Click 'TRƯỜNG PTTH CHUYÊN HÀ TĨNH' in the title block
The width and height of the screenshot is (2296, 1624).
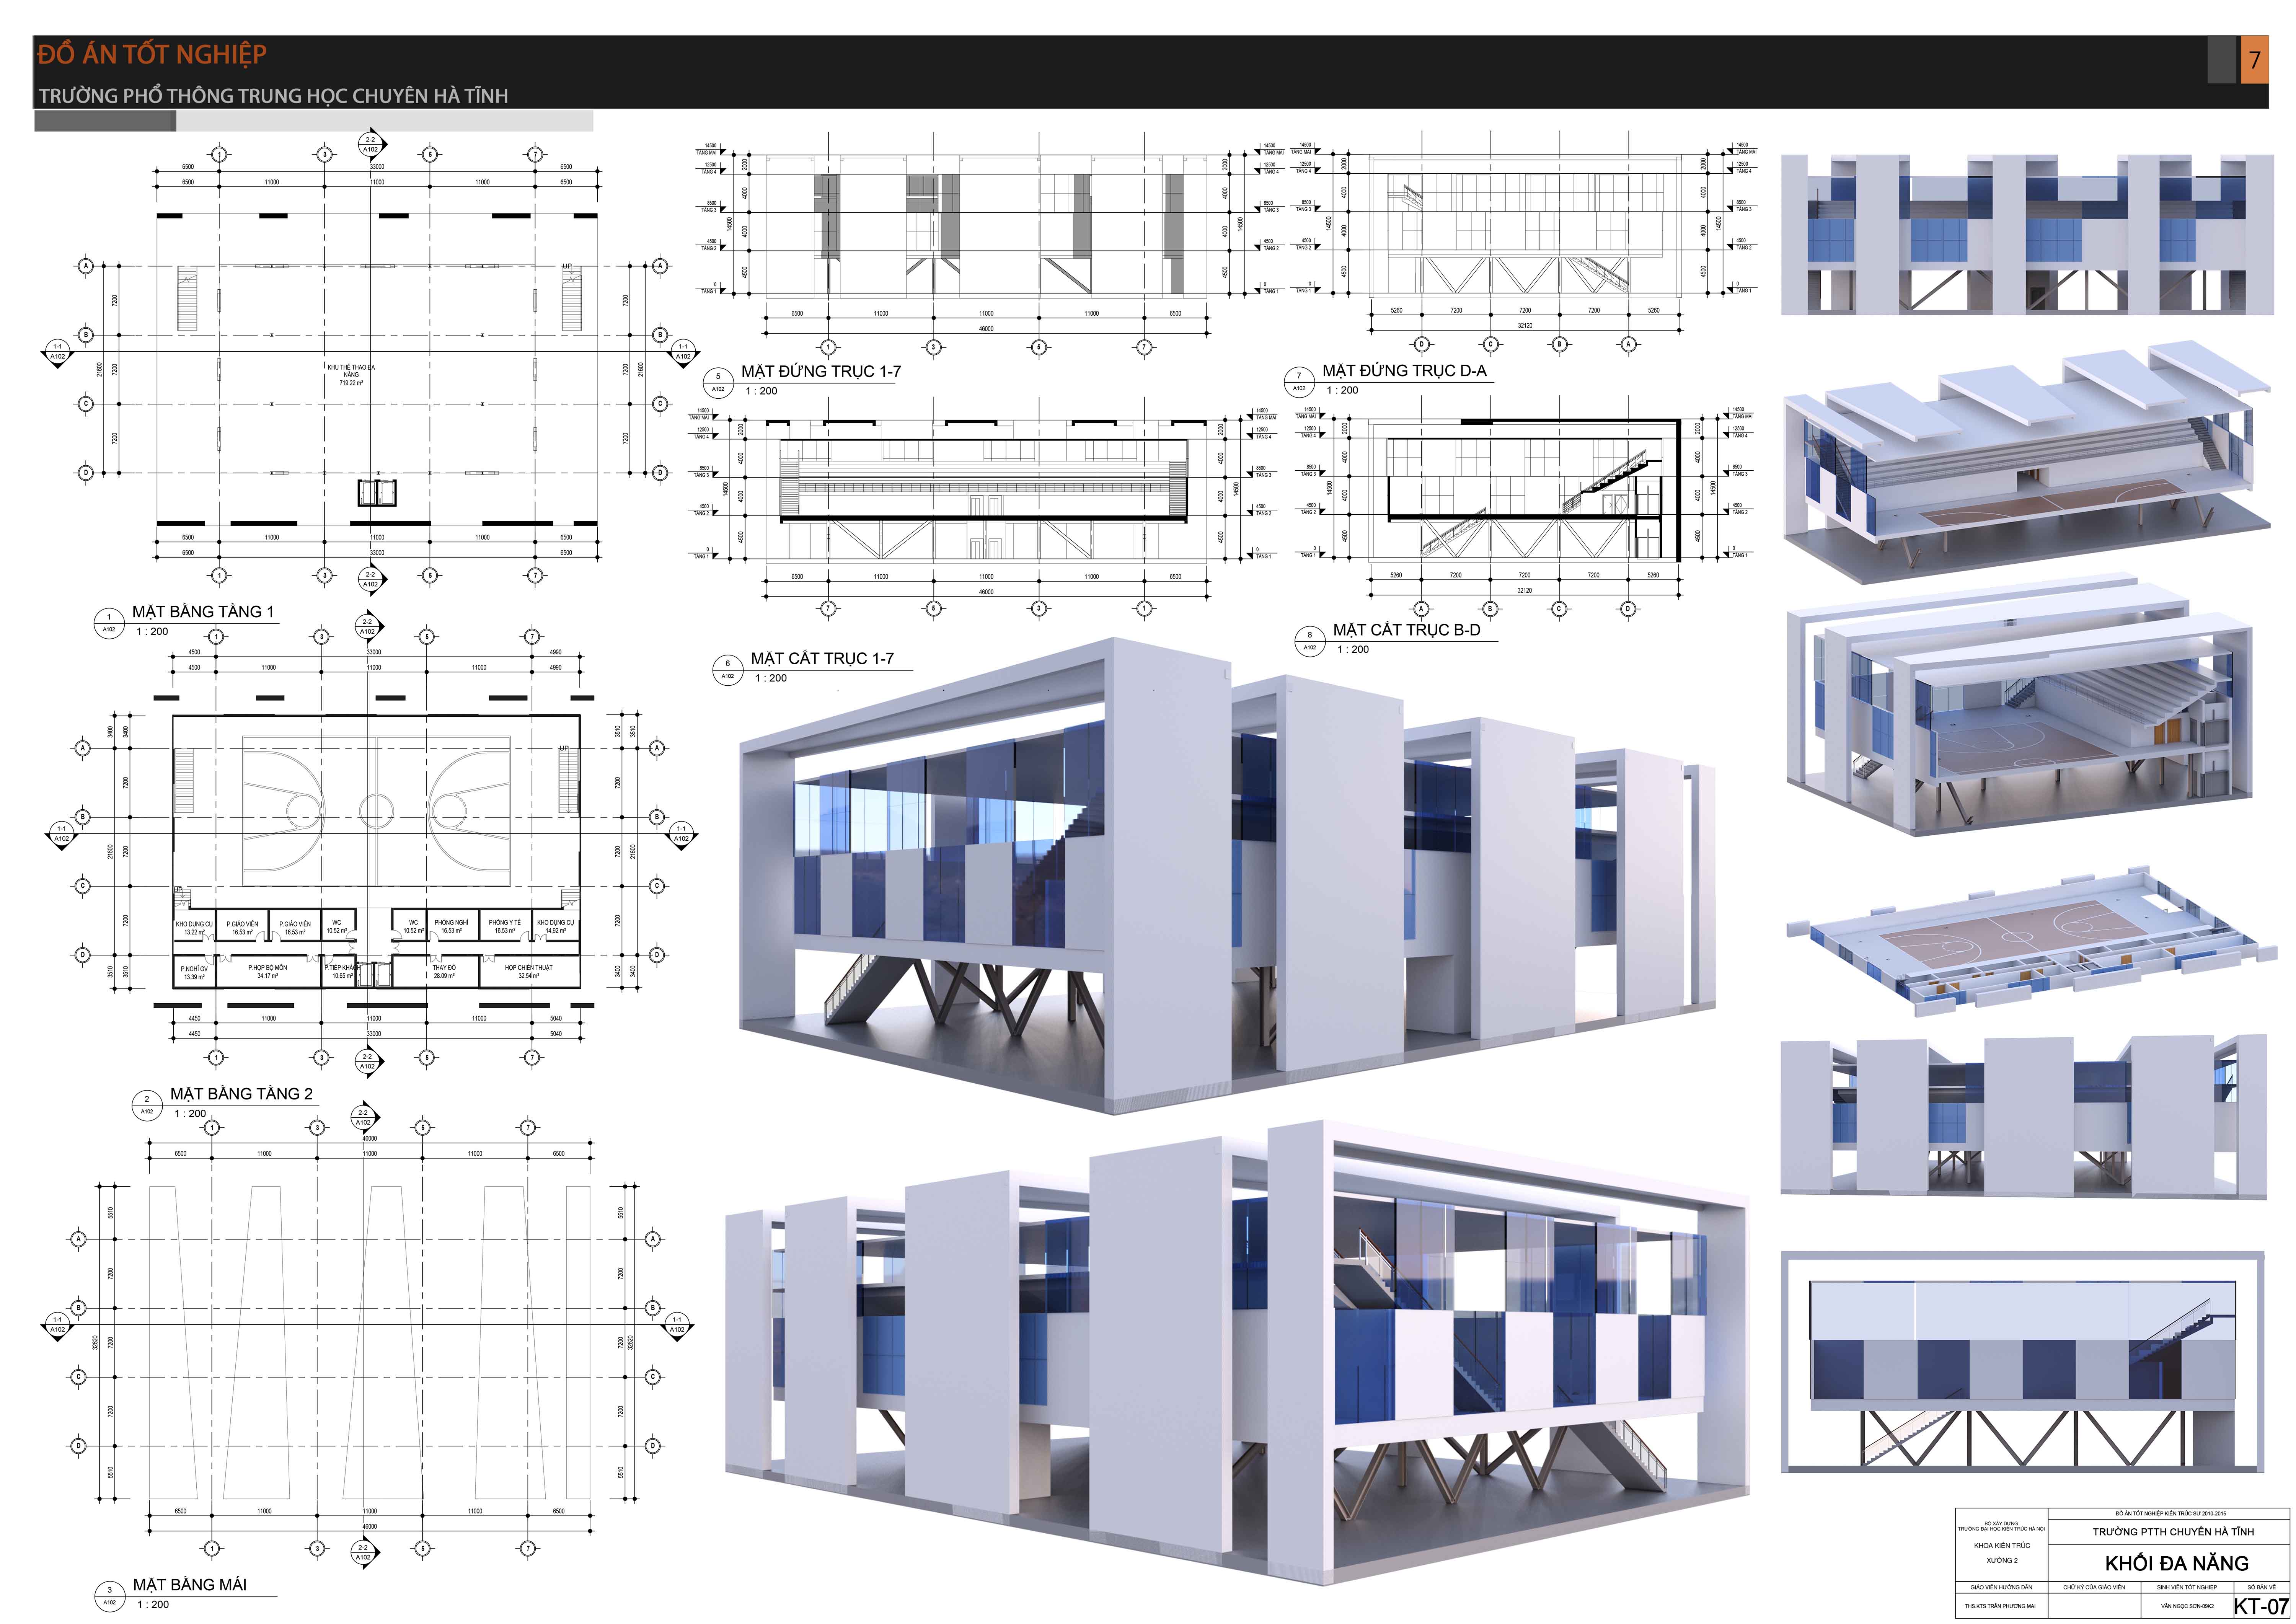click(2173, 1532)
